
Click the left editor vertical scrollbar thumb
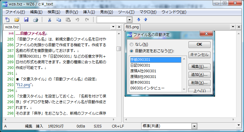(119, 49)
